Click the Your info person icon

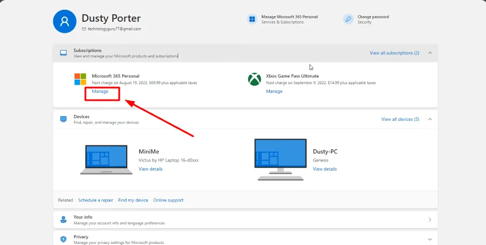pyautogui.click(x=64, y=220)
